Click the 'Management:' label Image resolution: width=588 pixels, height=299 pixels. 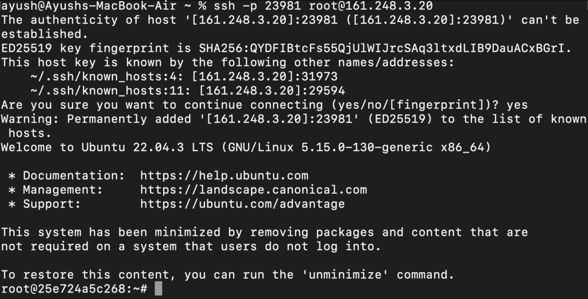point(63,190)
